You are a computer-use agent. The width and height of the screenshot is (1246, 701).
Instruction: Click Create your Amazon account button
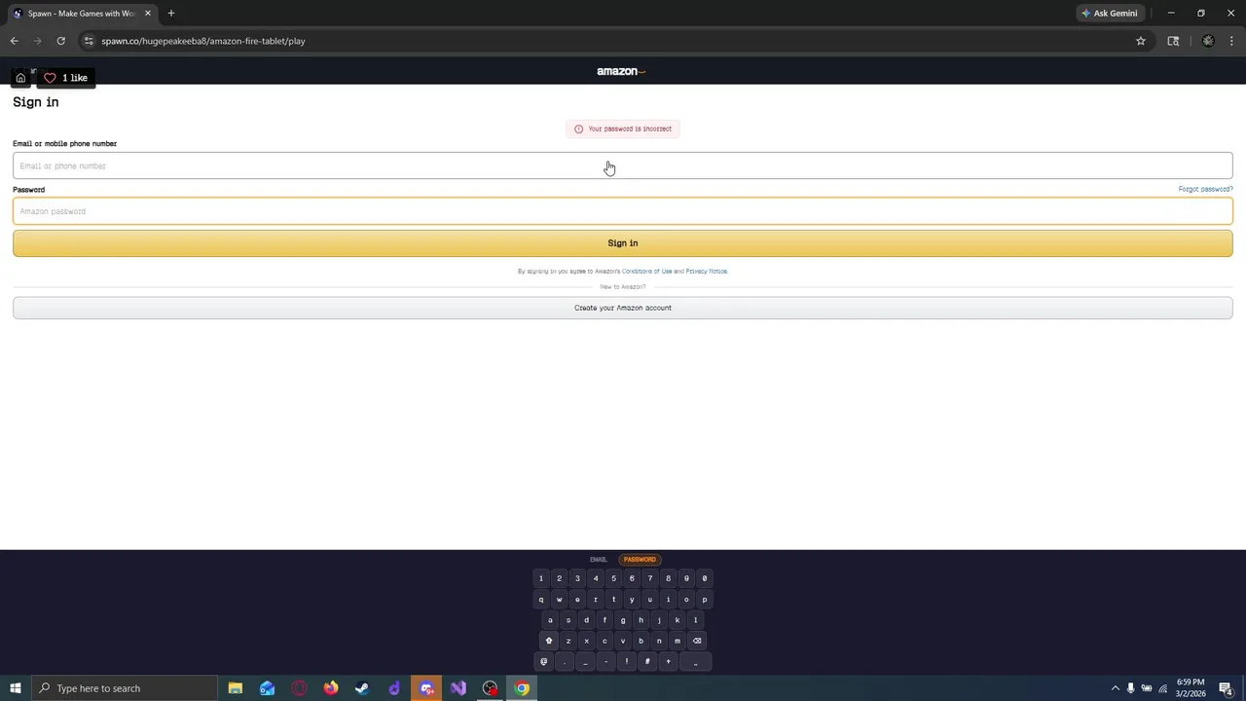coord(623,308)
